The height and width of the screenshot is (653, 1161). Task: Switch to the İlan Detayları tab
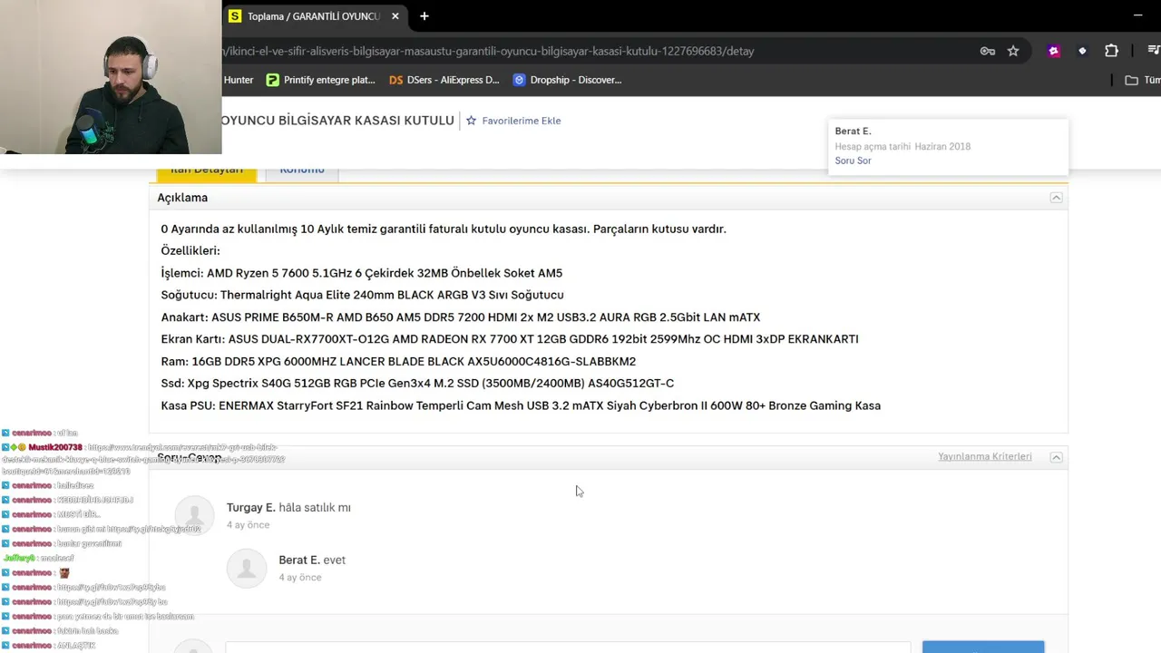[x=207, y=171]
